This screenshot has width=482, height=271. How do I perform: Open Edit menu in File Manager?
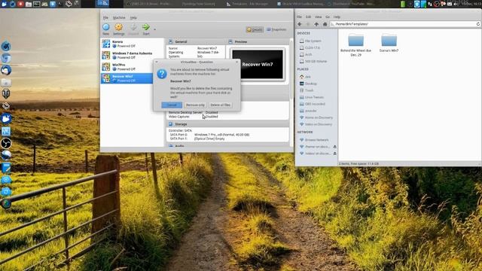(x=308, y=17)
